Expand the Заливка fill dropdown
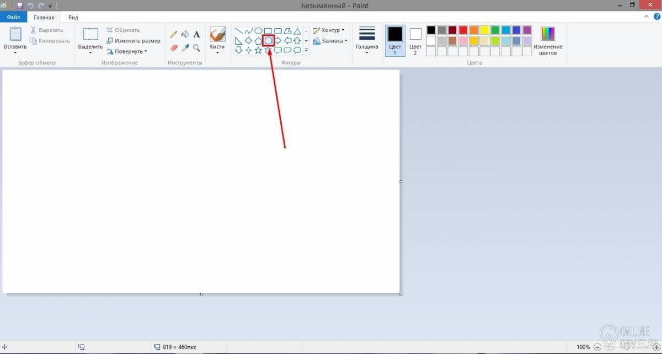This screenshot has width=662, height=354. coord(330,41)
